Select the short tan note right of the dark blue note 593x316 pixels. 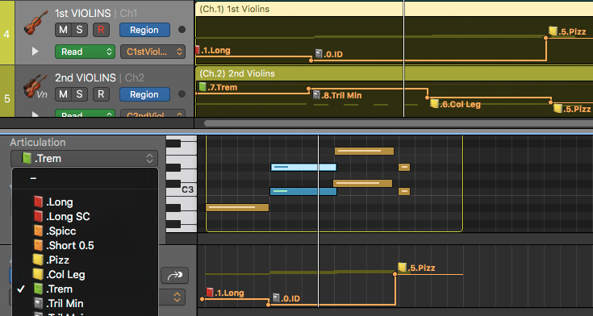[x=404, y=191]
